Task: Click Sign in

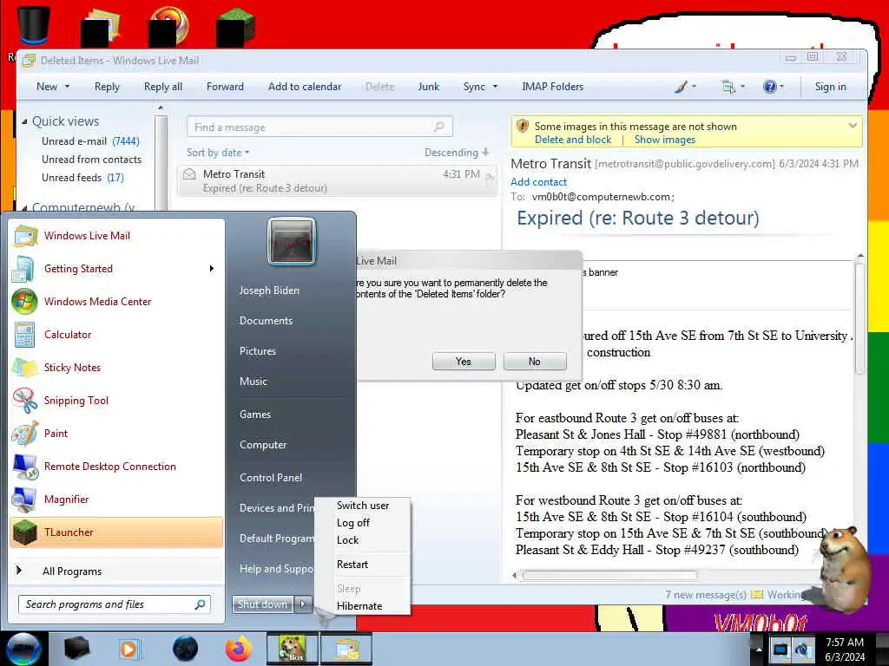Action: (830, 87)
